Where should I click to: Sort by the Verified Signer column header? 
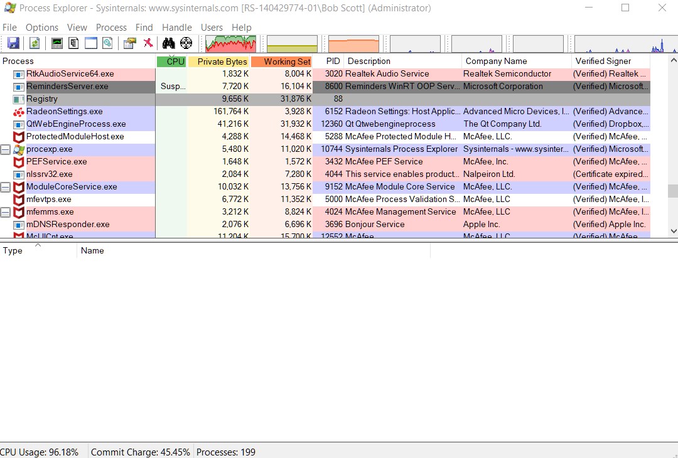coord(611,61)
